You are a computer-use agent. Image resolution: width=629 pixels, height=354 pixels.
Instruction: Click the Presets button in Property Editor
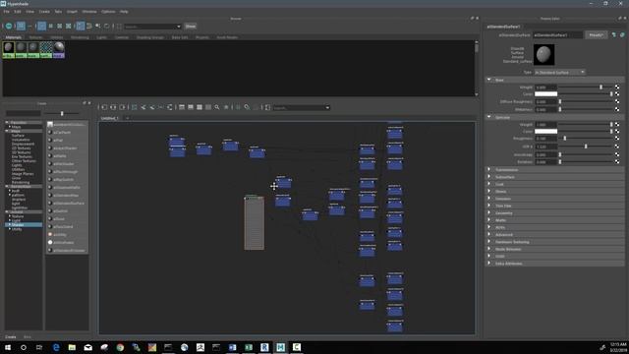coord(596,35)
